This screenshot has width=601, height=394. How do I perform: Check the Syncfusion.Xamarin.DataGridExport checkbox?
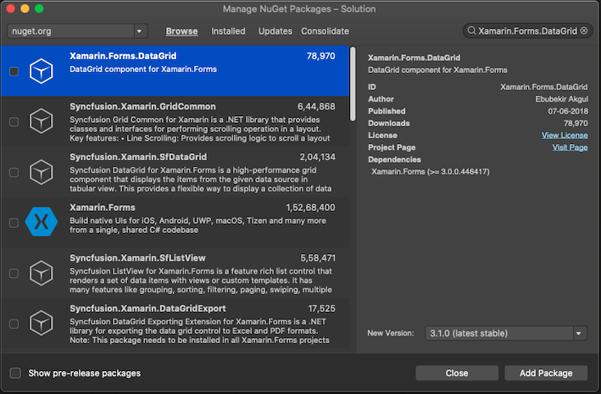(14, 325)
